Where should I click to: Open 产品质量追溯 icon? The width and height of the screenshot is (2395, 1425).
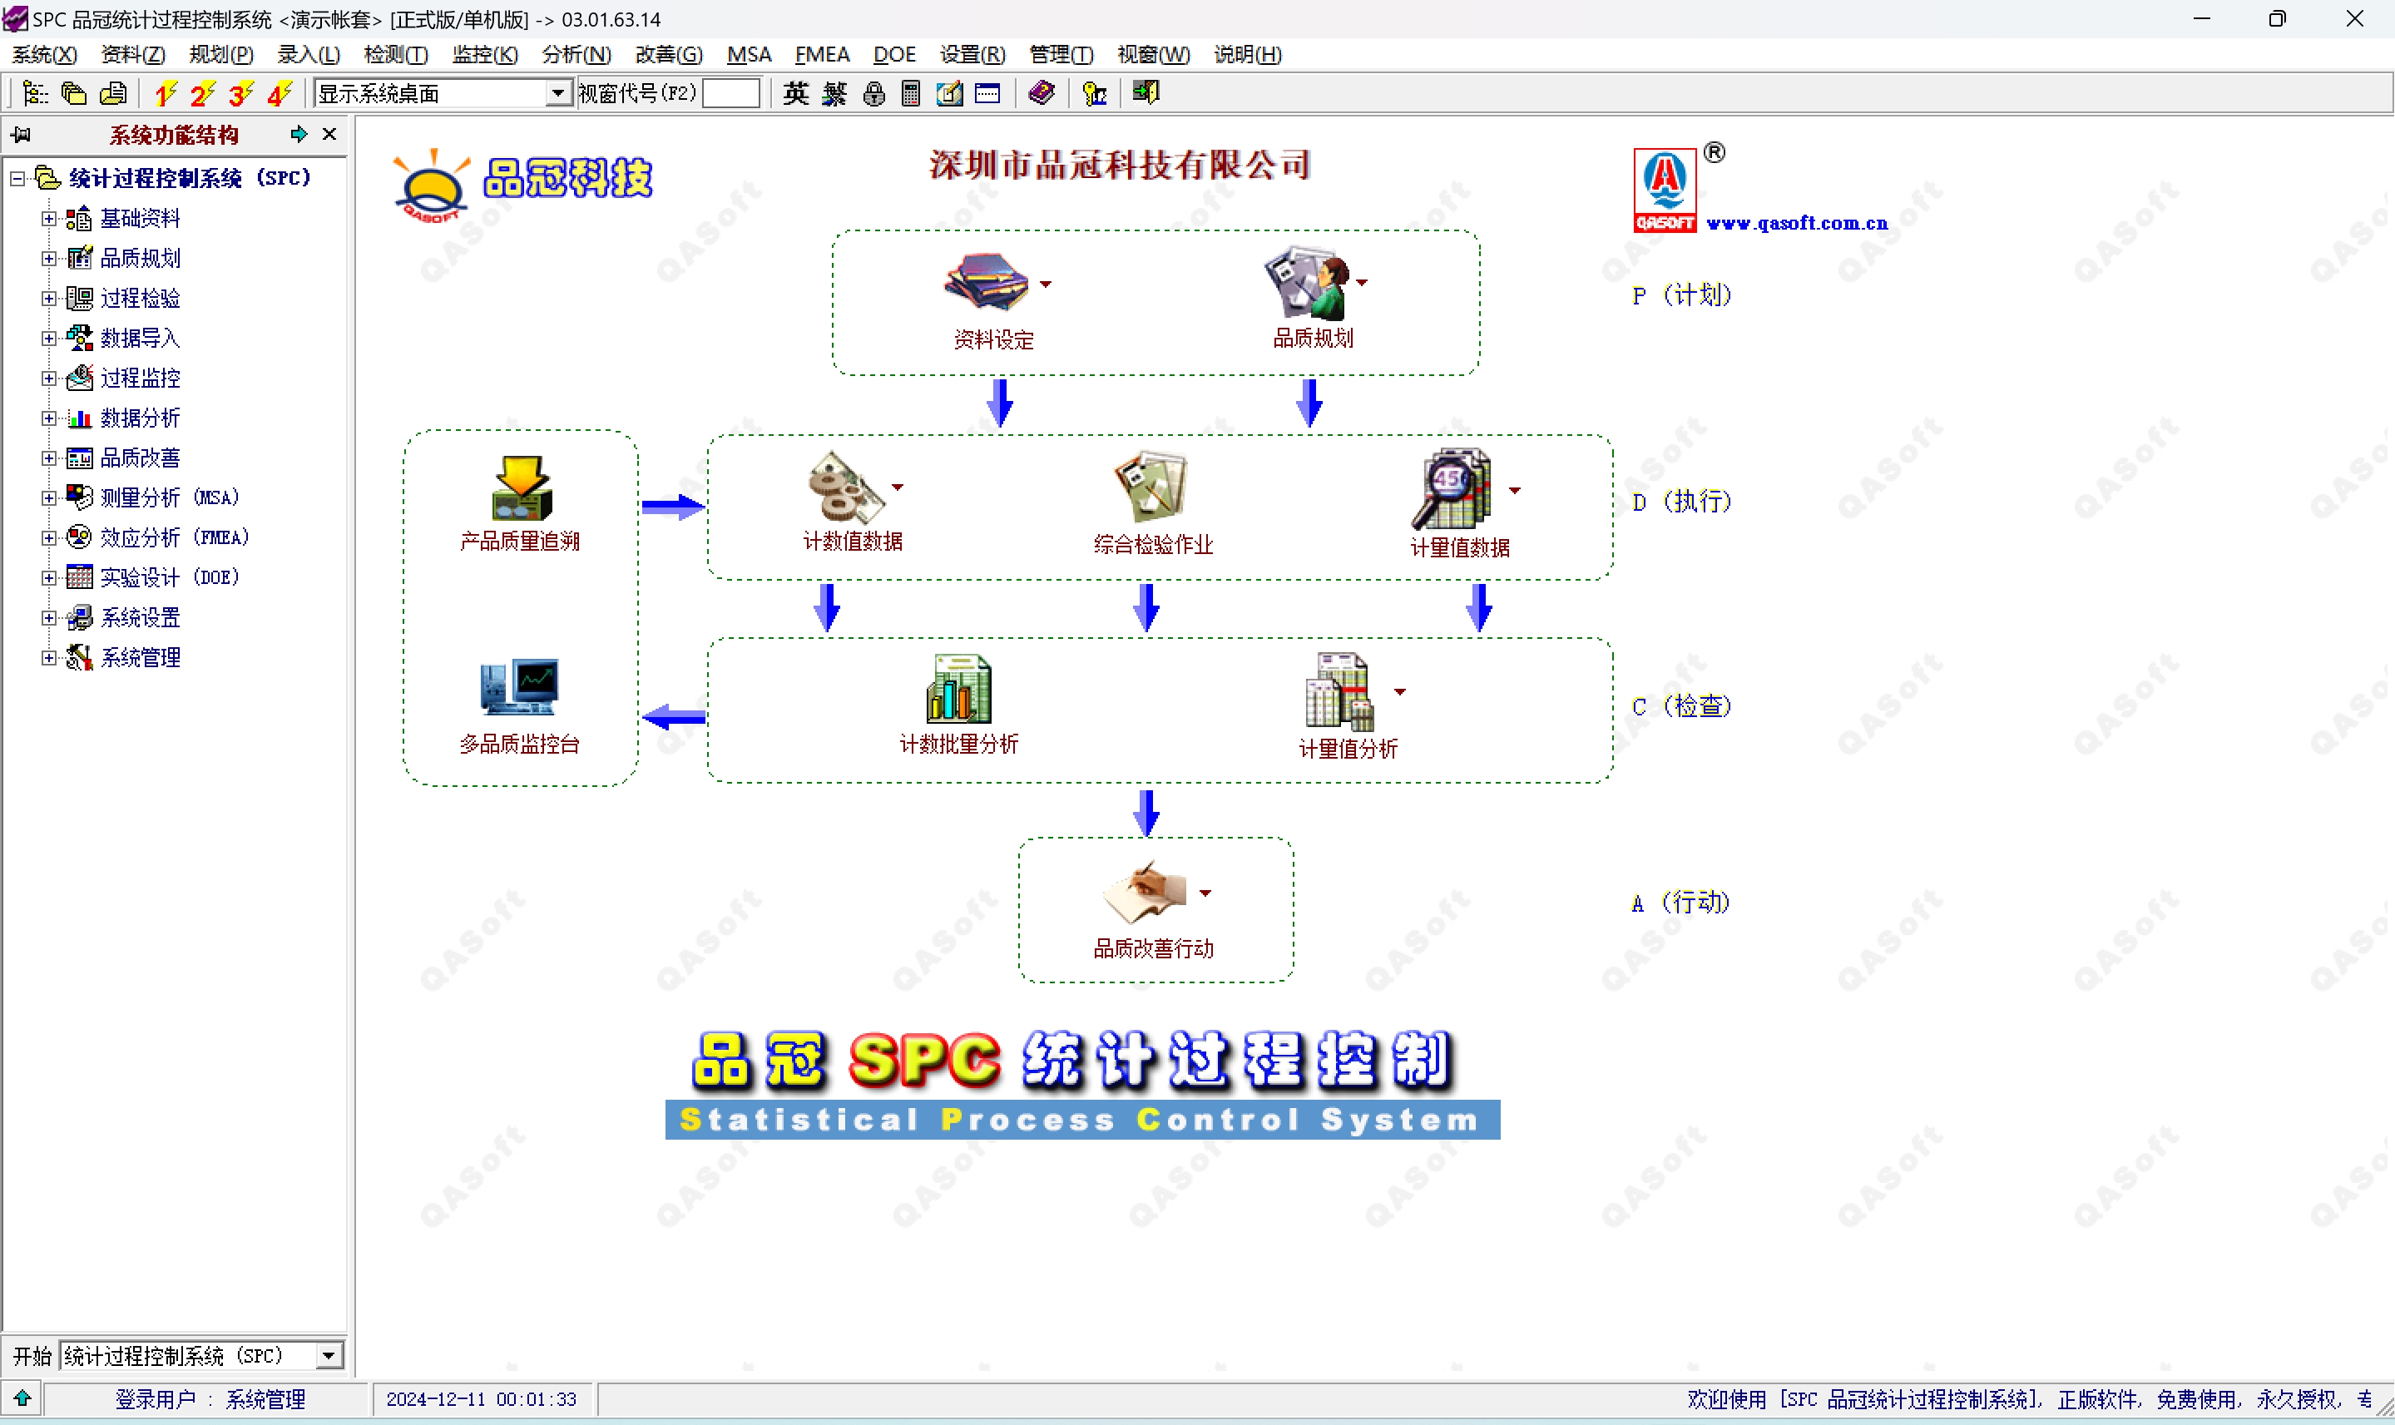521,487
